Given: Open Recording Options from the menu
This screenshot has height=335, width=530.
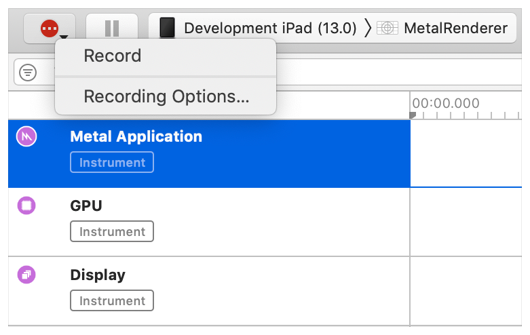Looking at the screenshot, I should (166, 96).
